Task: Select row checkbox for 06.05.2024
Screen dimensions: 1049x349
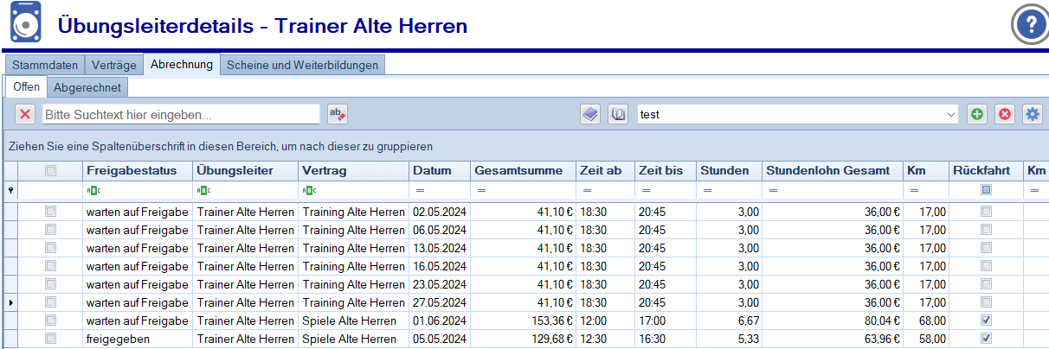Action: pyautogui.click(x=50, y=229)
